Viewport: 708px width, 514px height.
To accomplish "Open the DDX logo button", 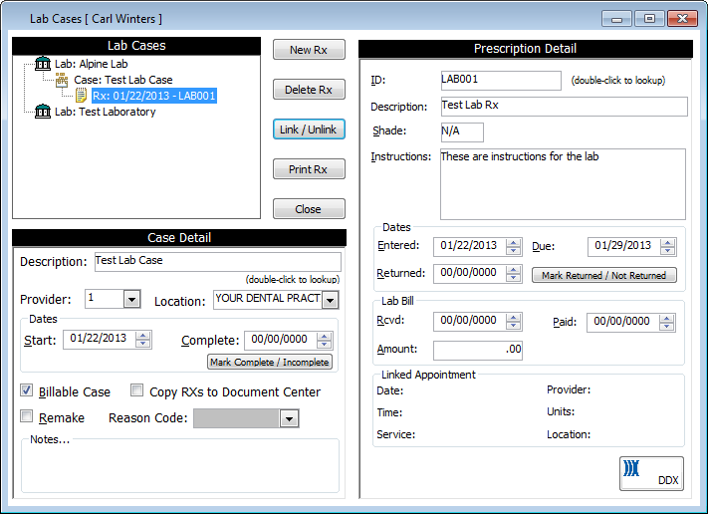I will point(651,473).
